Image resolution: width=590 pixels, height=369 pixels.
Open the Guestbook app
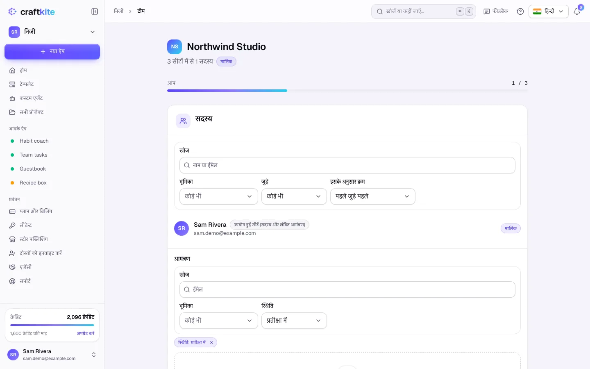tap(52, 169)
